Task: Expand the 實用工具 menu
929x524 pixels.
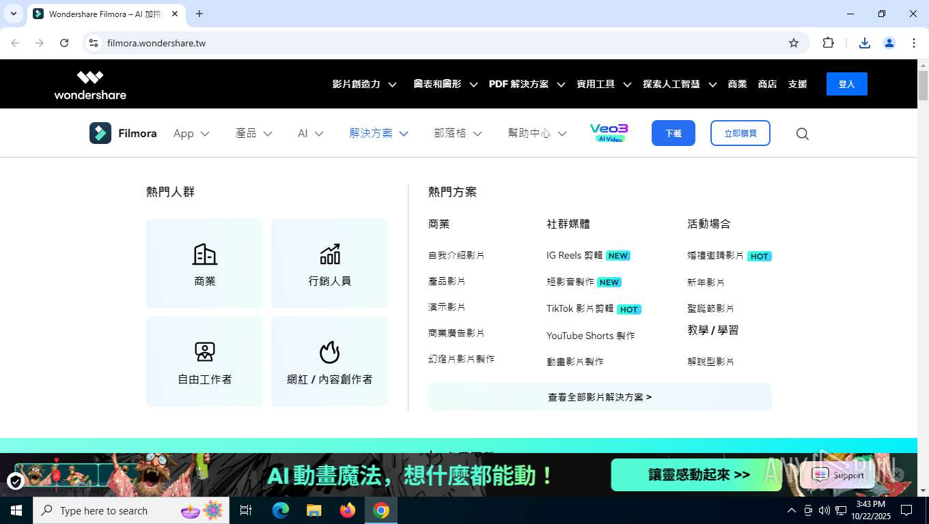Action: point(604,84)
